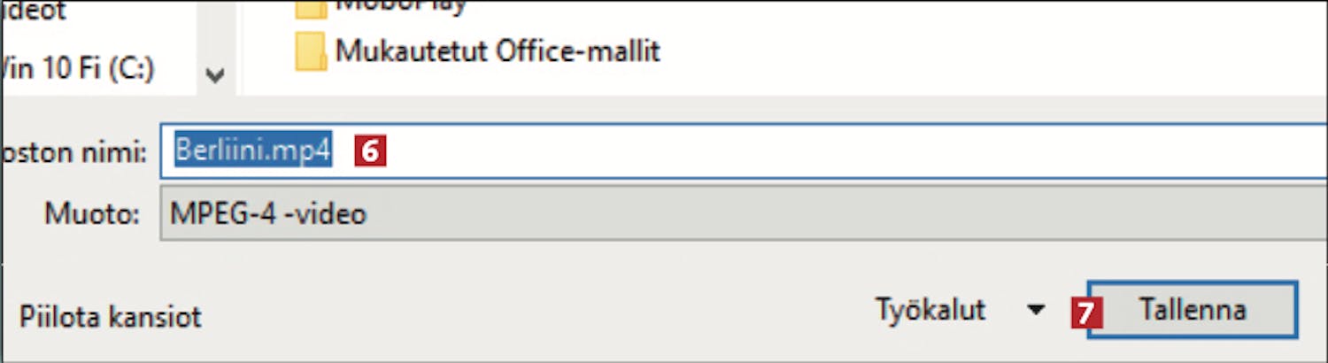
Task: Click the red step 7 marker
Action: click(1087, 312)
